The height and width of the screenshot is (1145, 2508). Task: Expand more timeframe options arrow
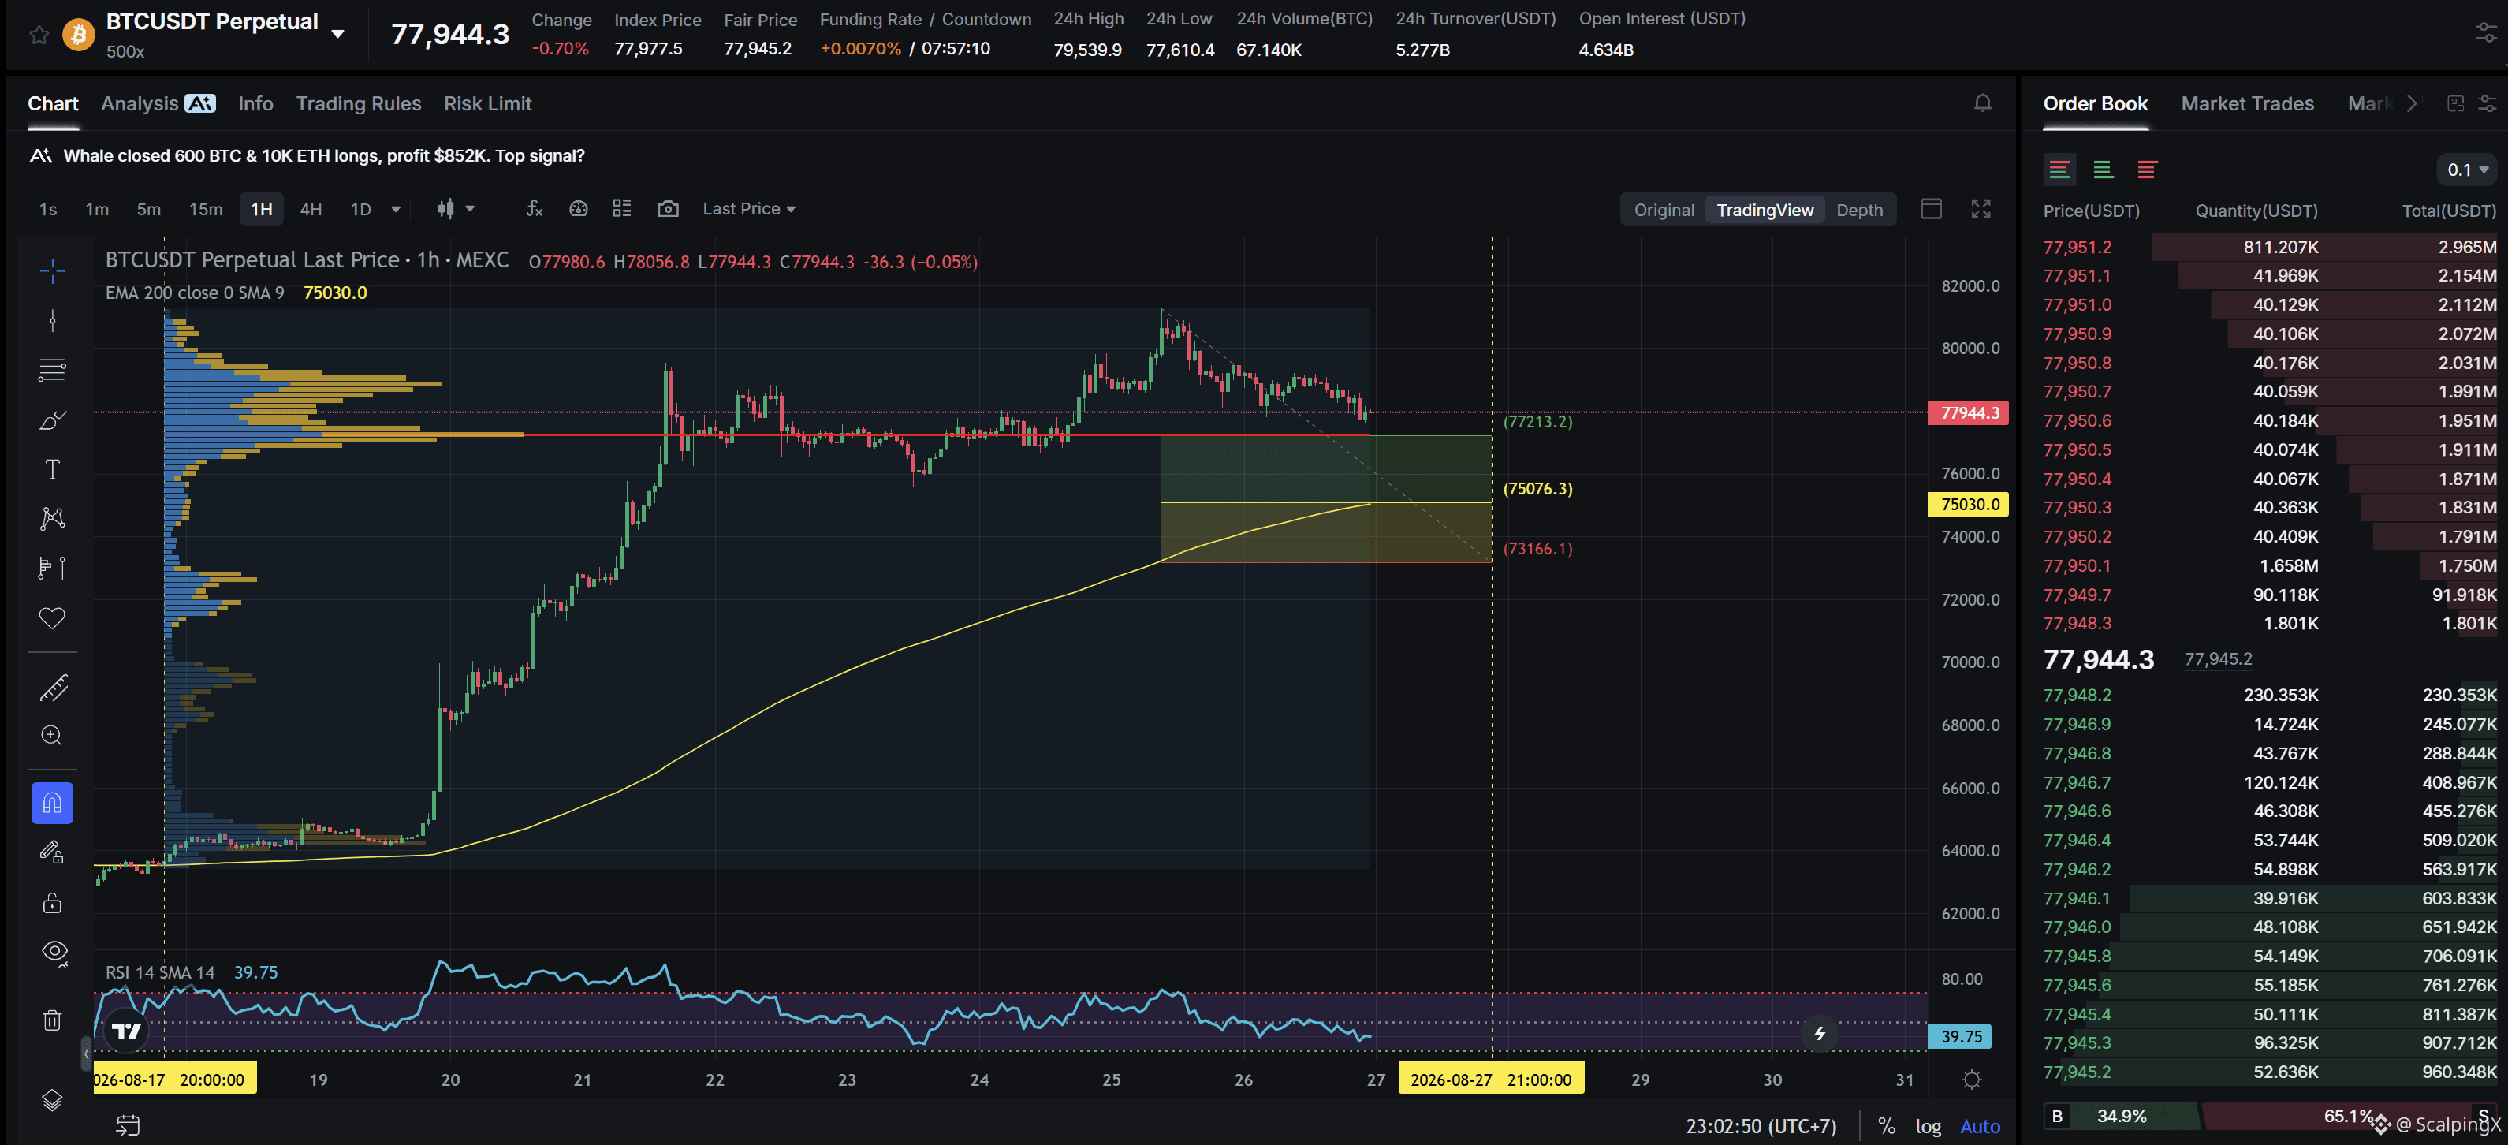(395, 209)
